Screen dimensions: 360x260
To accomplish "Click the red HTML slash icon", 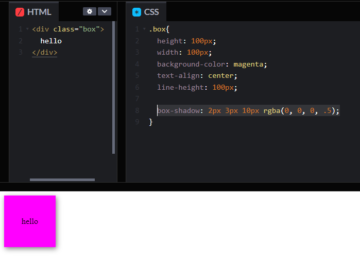I will pyautogui.click(x=20, y=12).
